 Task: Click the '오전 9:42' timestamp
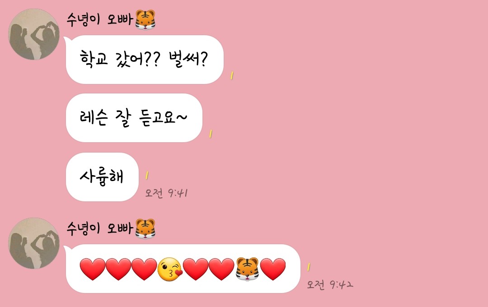[330, 284]
